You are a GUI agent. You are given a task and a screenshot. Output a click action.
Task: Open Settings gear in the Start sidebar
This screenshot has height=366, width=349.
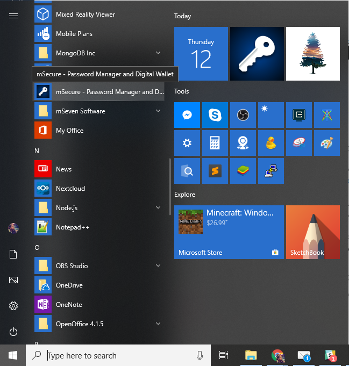tap(13, 306)
